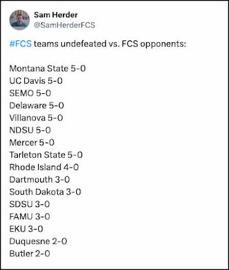Click the Rhode Island 4-0 entry
This screenshot has height=270, width=229.
point(44,167)
